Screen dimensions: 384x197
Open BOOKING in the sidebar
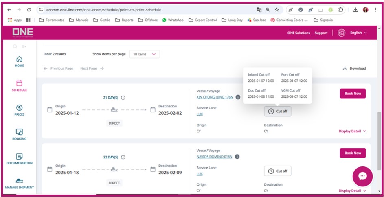pos(20,135)
